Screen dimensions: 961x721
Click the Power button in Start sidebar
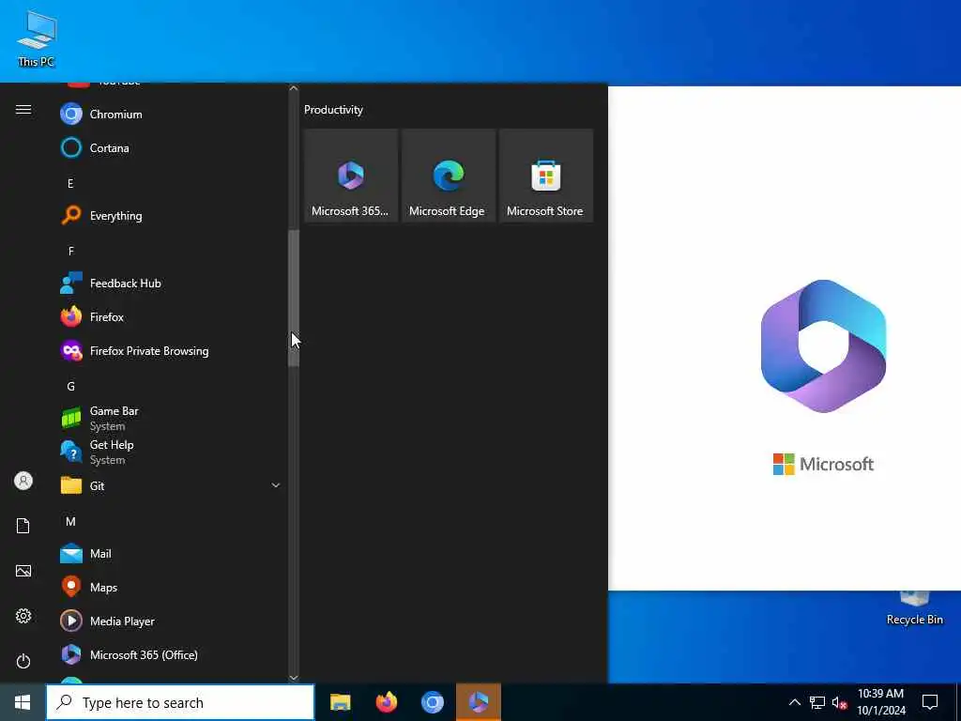(23, 661)
